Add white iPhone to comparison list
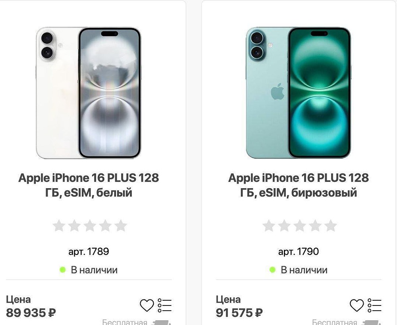Screen dimensions: 397x325 (164, 305)
